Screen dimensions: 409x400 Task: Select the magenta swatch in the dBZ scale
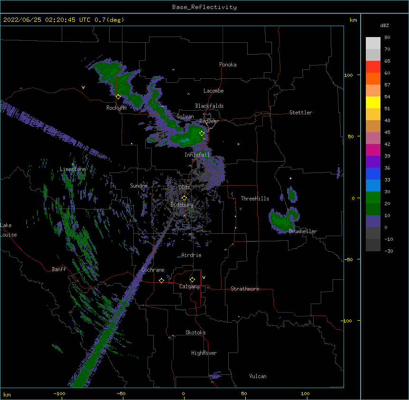pyautogui.click(x=373, y=150)
